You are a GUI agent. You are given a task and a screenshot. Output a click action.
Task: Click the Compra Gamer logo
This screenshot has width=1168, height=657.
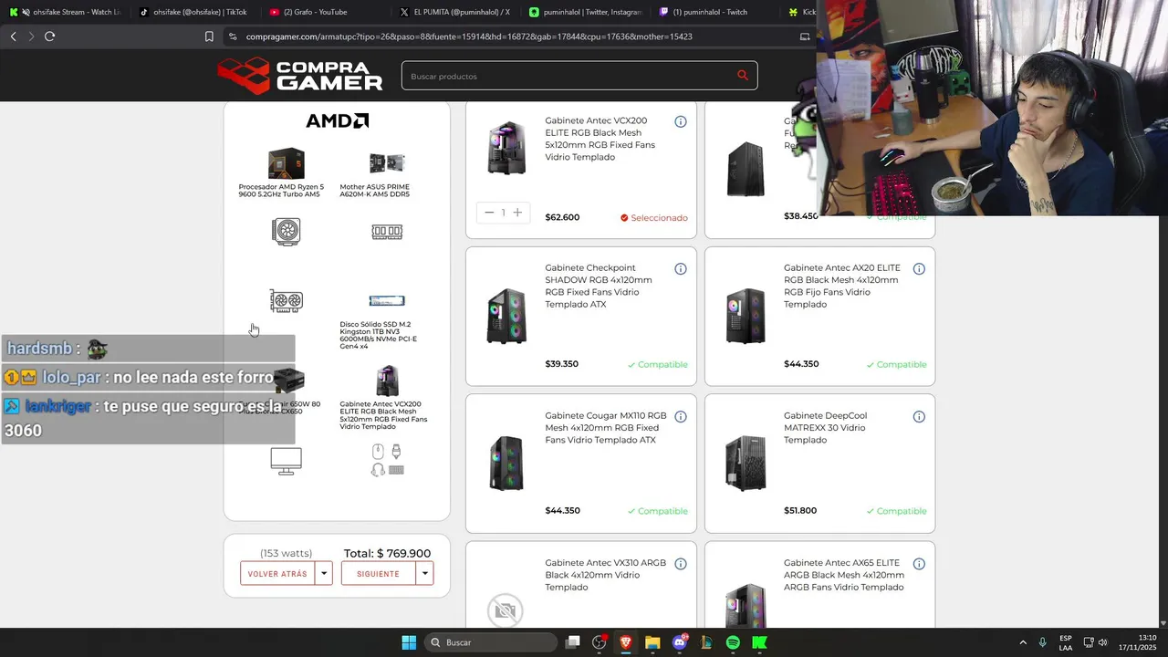pos(300,76)
